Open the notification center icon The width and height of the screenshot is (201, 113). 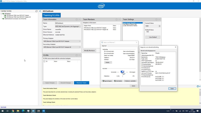coord(197,111)
